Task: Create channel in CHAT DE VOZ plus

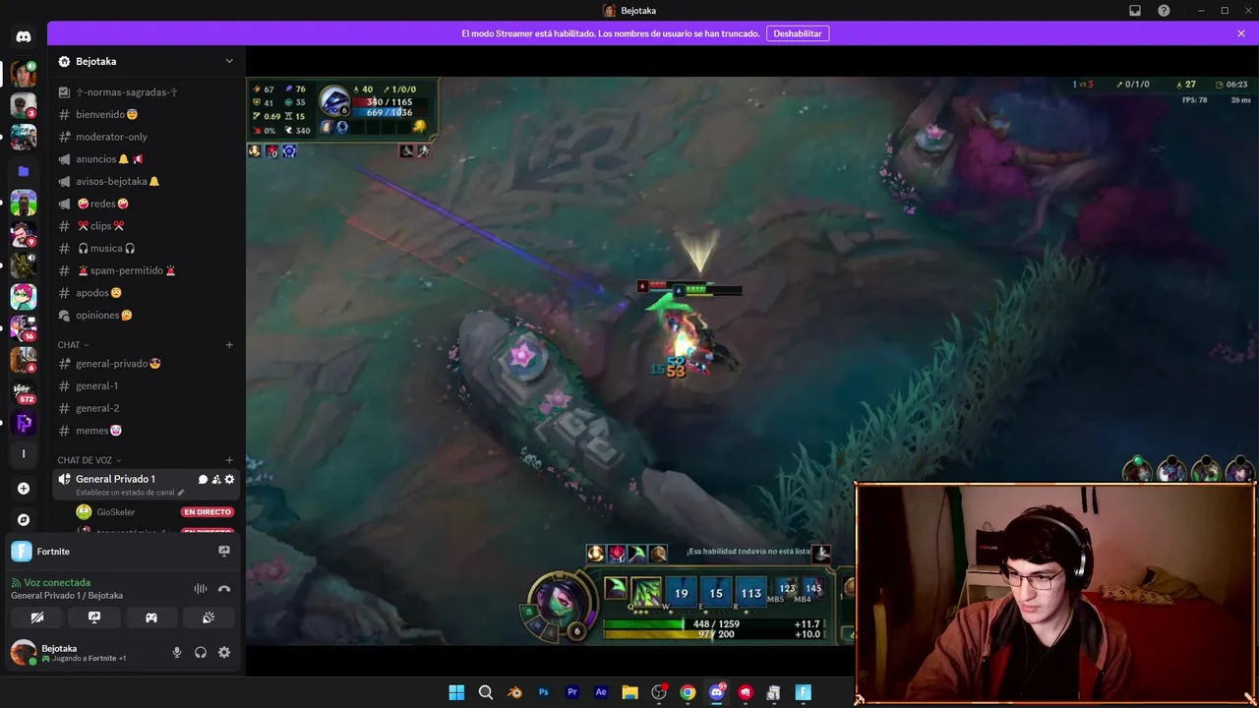Action: tap(229, 460)
